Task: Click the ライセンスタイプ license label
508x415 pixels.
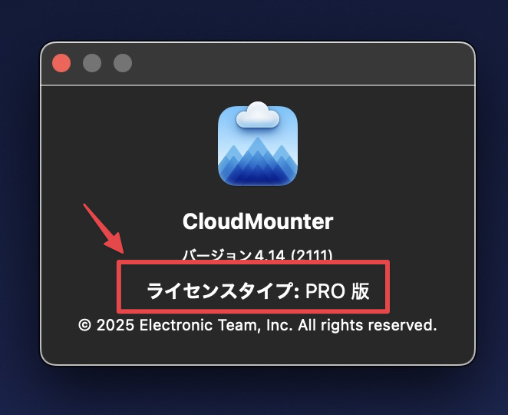Action: coord(221,290)
